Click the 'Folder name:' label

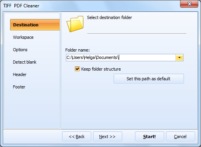[x=77, y=50]
